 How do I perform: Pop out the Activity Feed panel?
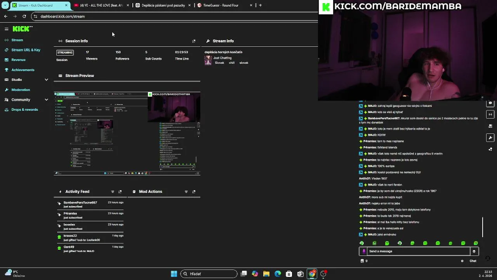(120, 192)
